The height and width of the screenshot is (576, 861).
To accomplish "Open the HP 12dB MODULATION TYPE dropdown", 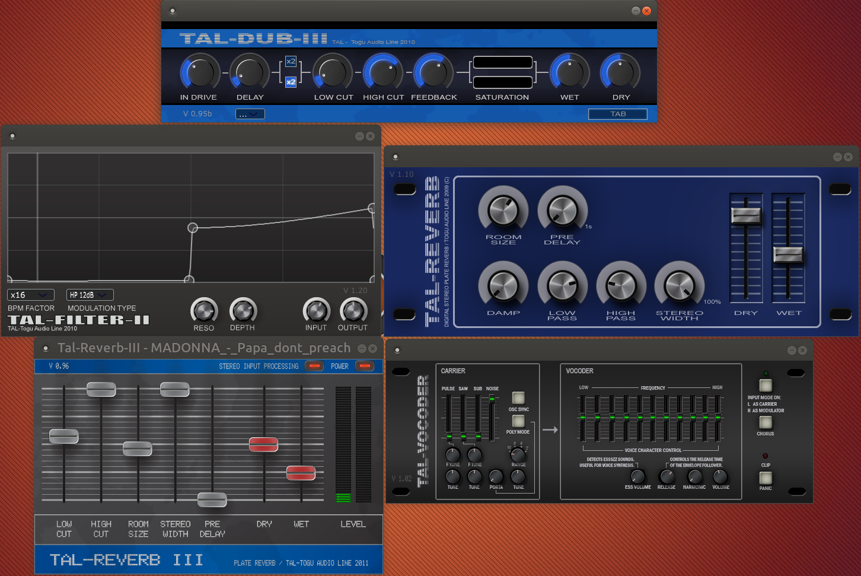I will tap(90, 295).
